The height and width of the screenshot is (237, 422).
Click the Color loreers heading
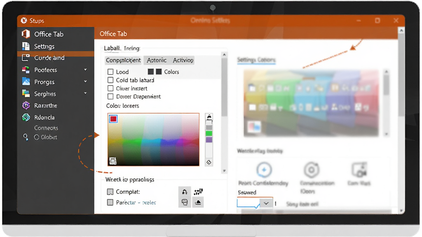[122, 106]
